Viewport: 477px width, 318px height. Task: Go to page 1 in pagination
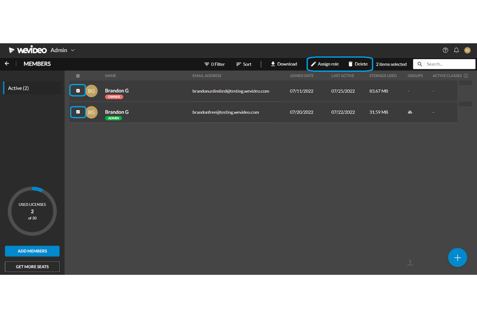click(410, 262)
